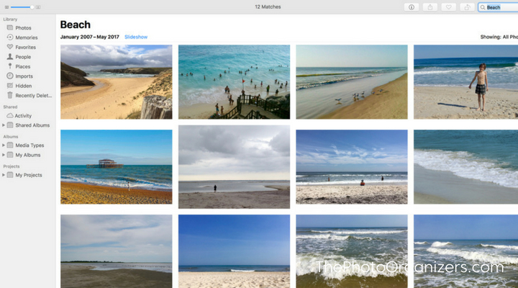Select Favorites in the sidebar
518x288 pixels.
click(25, 47)
